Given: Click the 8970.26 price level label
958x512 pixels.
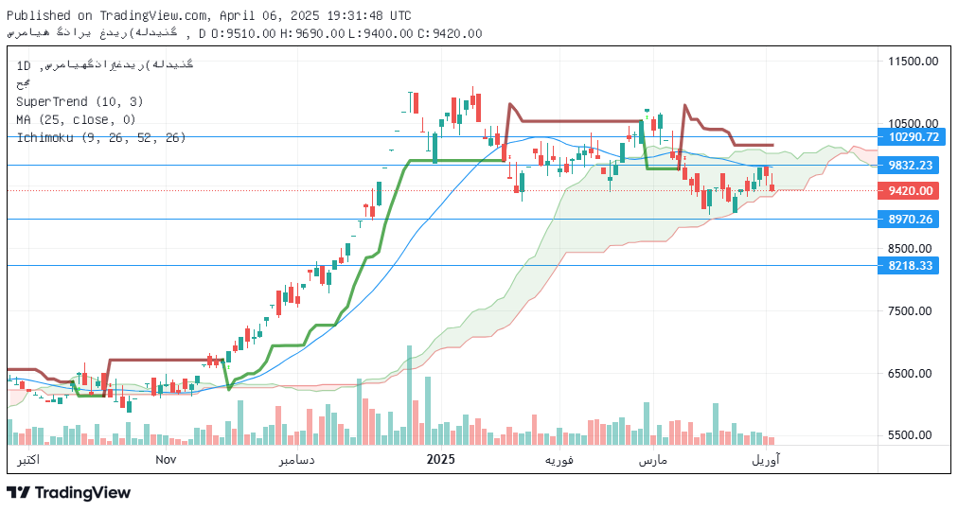Looking at the screenshot, I should (913, 220).
